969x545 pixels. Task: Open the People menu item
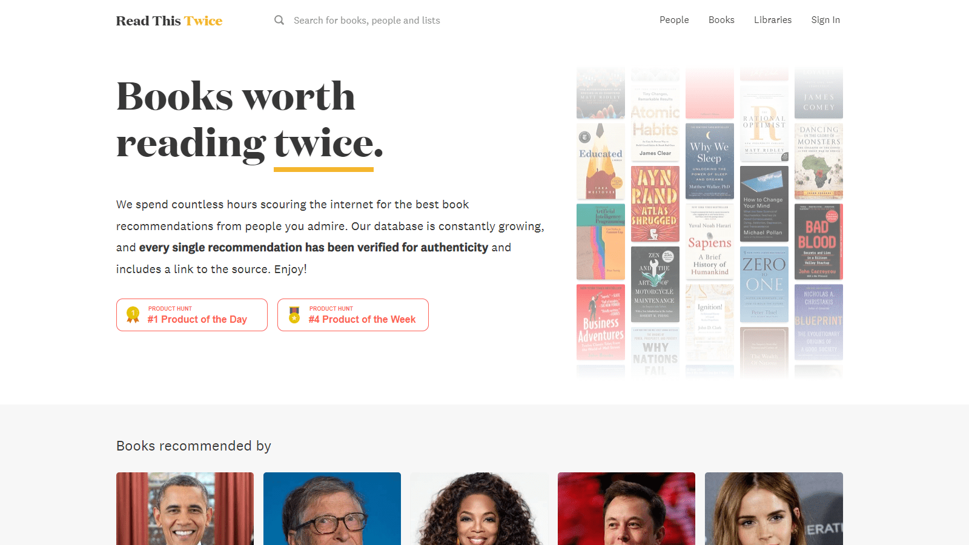[674, 20]
